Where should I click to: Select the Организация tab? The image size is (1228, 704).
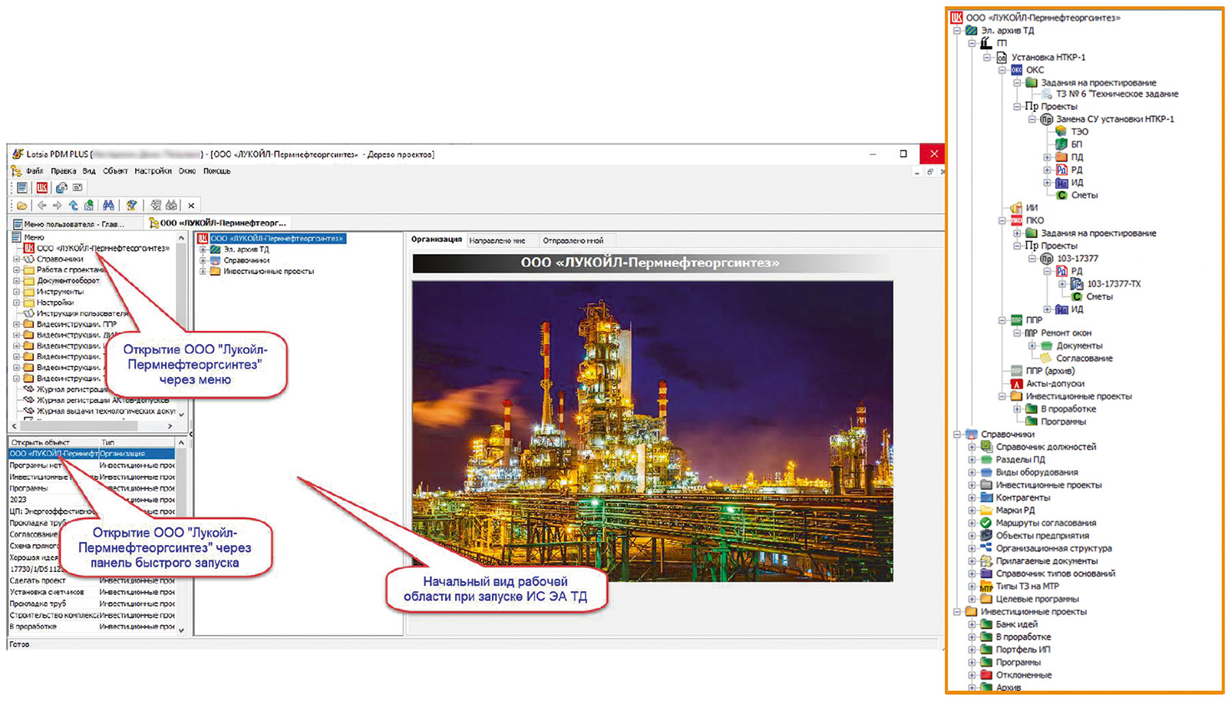436,240
